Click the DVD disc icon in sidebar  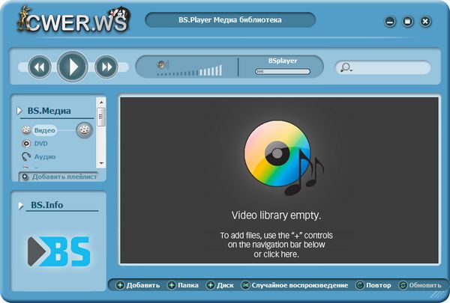[26, 143]
